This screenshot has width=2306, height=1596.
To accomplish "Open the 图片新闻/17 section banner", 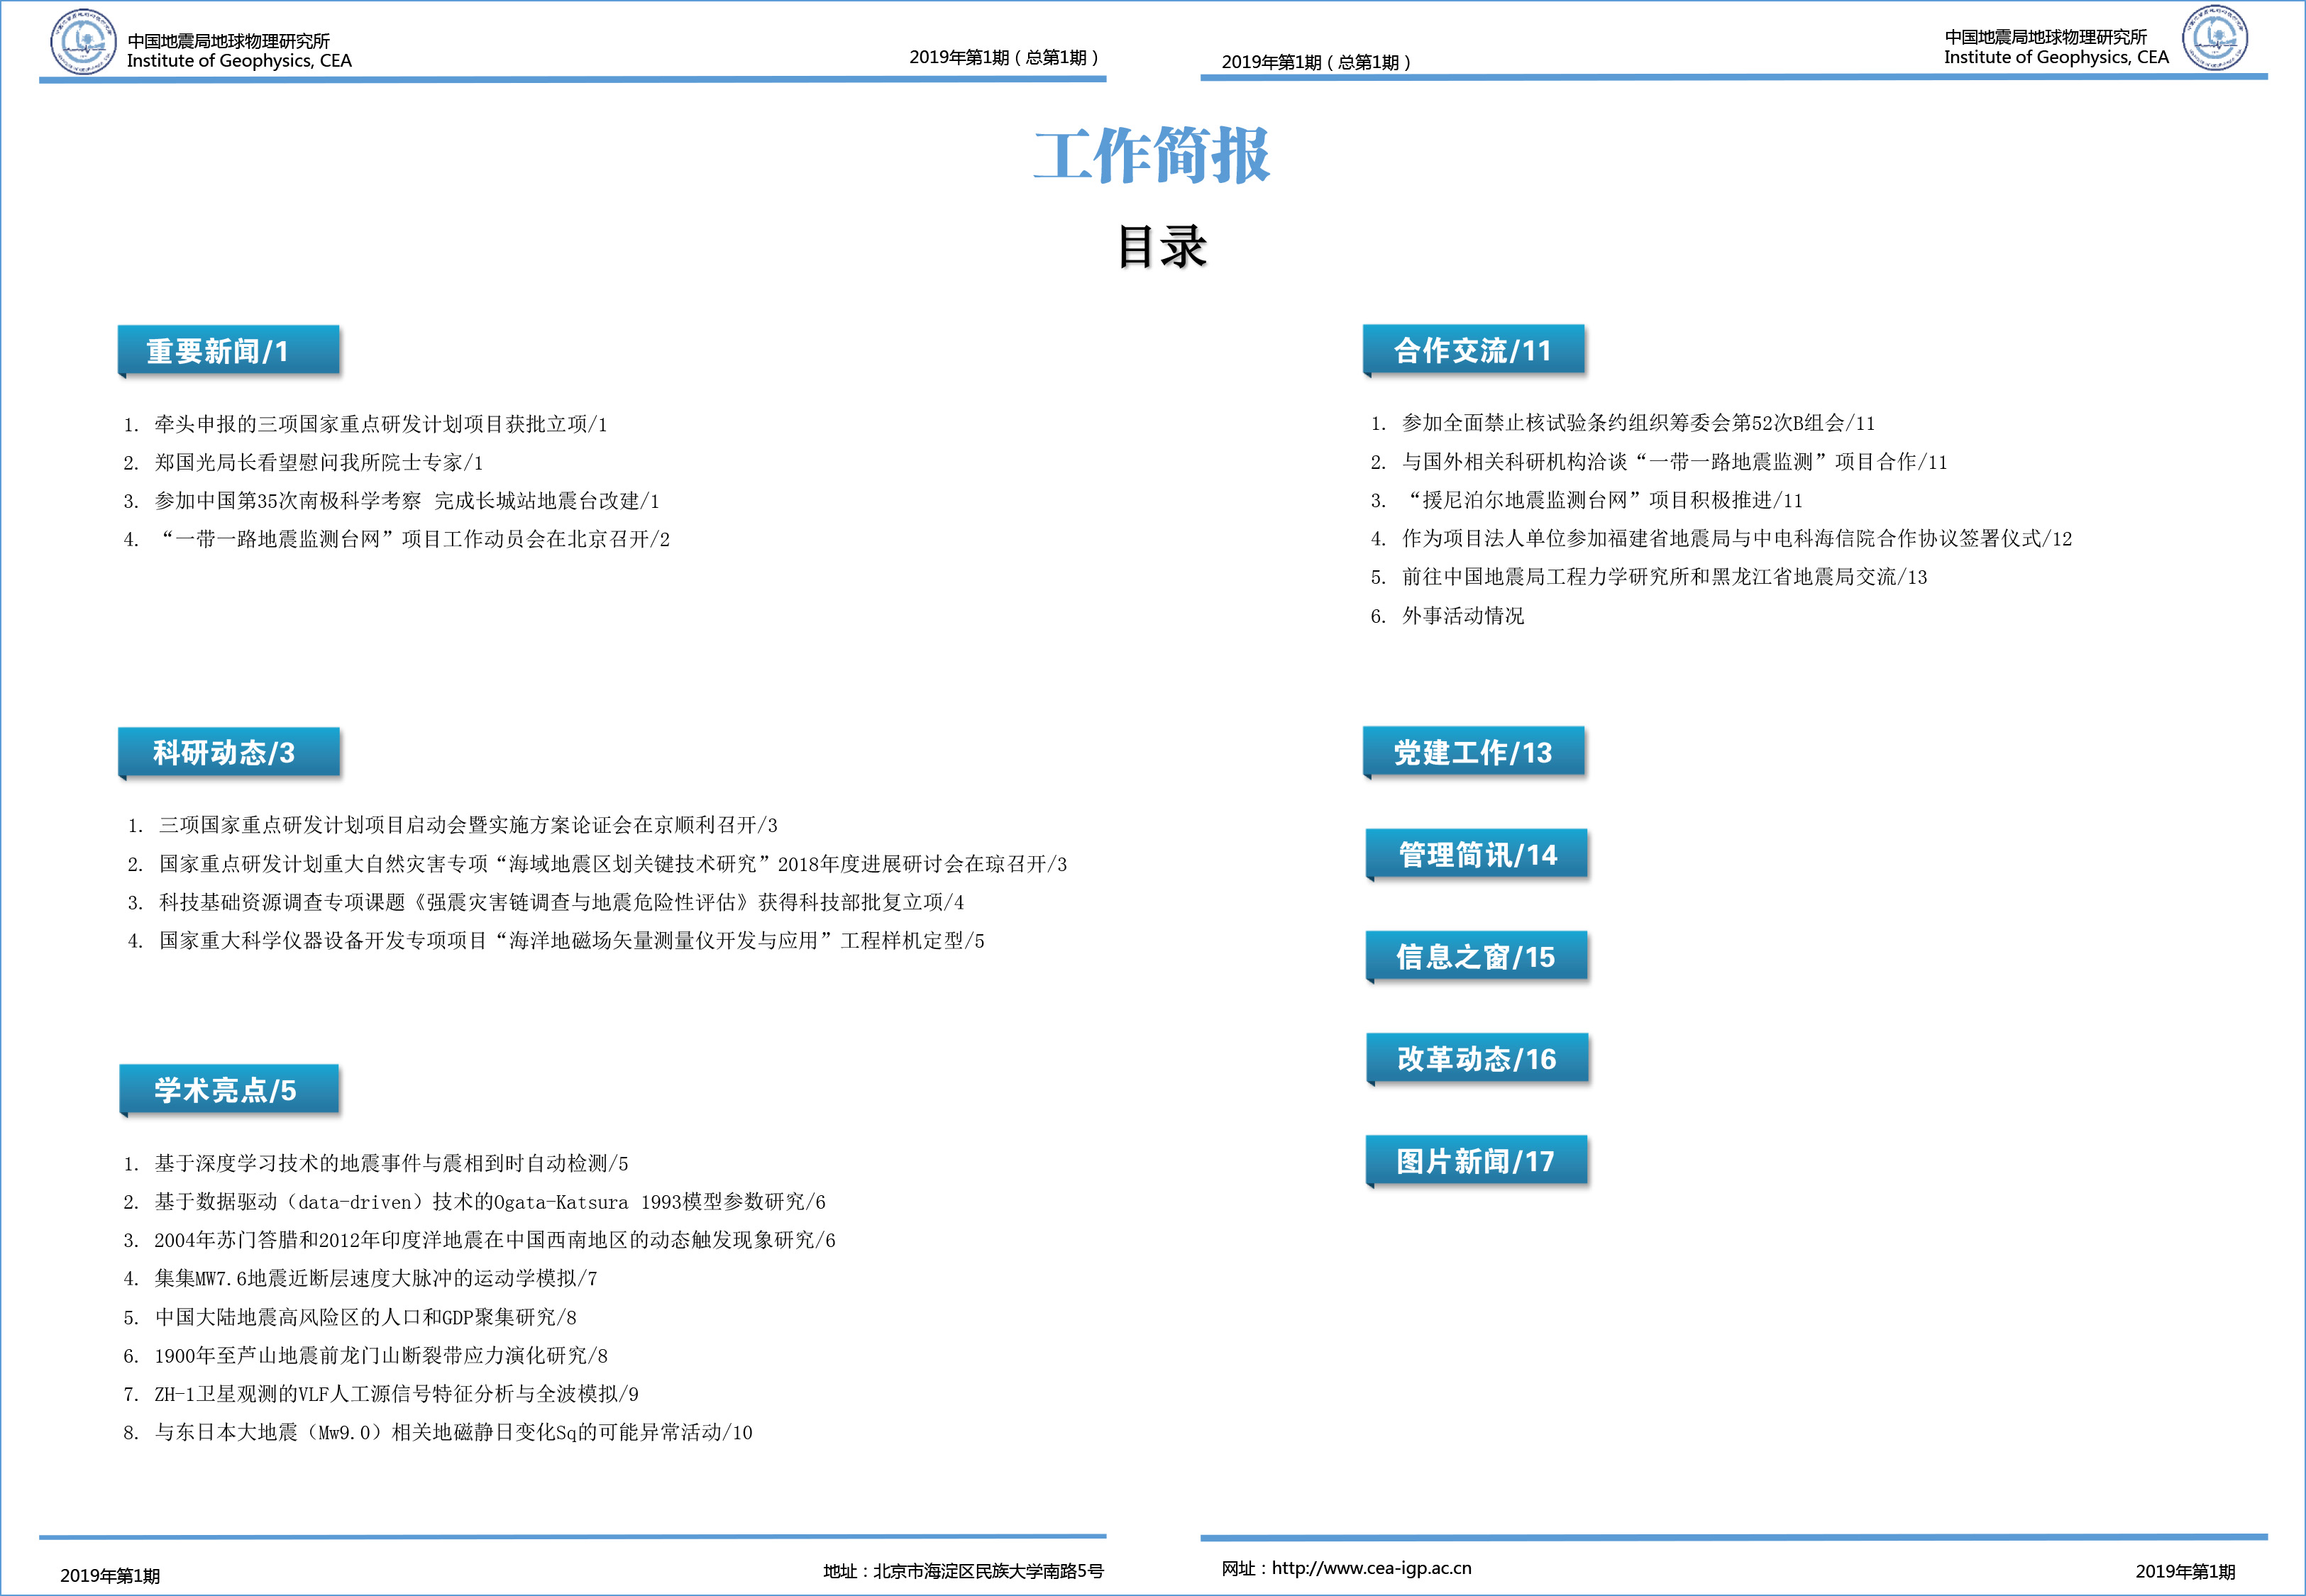I will click(1477, 1161).
